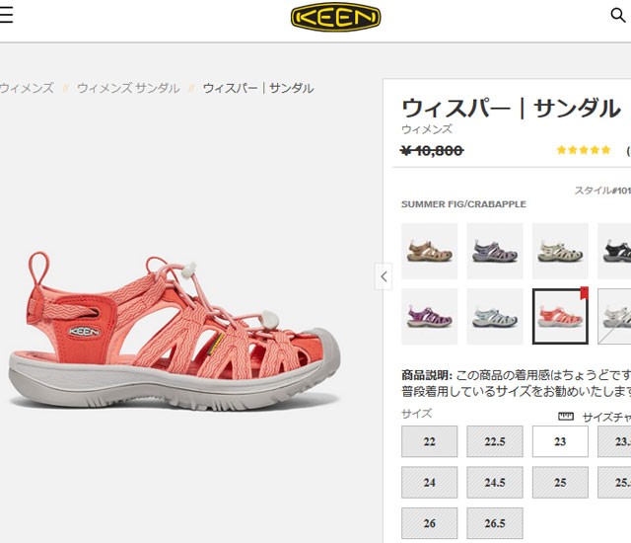Select size 22

coord(430,441)
